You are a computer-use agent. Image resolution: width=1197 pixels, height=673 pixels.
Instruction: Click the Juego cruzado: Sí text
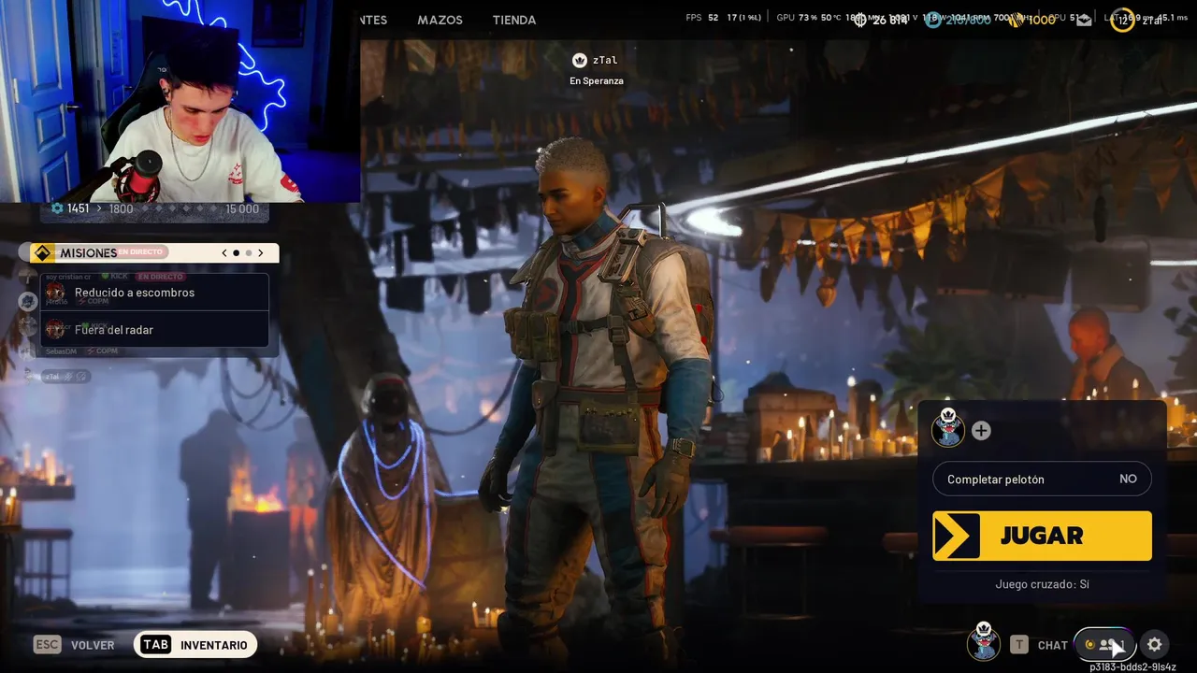pos(1042,584)
